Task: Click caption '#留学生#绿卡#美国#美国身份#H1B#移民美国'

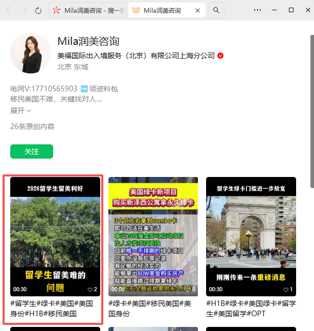Action: click(x=52, y=309)
